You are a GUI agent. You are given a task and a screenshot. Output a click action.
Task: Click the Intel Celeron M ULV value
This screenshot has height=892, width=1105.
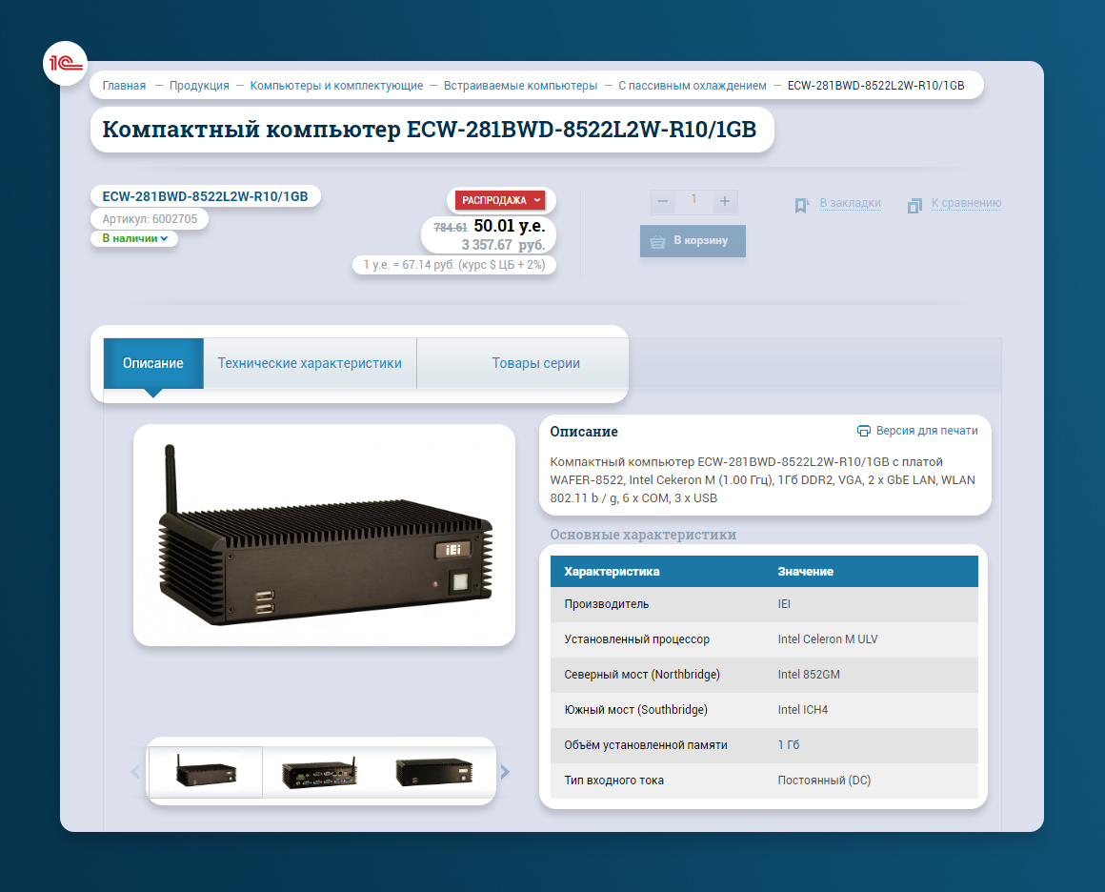(828, 639)
